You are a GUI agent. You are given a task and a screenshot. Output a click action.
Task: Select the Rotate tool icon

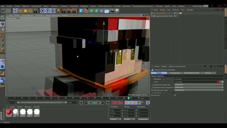(x=31, y=11)
